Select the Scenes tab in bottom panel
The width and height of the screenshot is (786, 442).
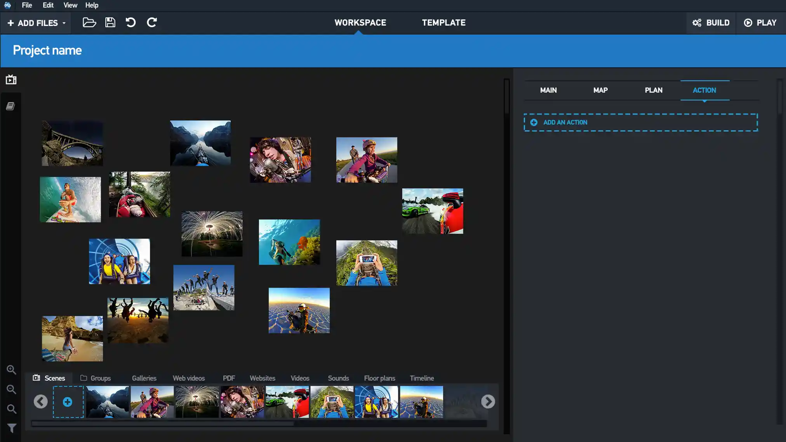tap(49, 378)
